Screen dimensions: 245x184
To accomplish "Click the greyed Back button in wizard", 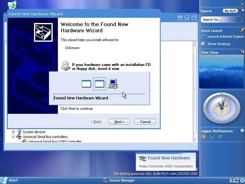I will point(96,122).
